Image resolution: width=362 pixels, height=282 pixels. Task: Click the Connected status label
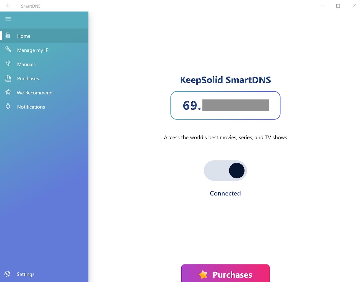[x=225, y=193]
